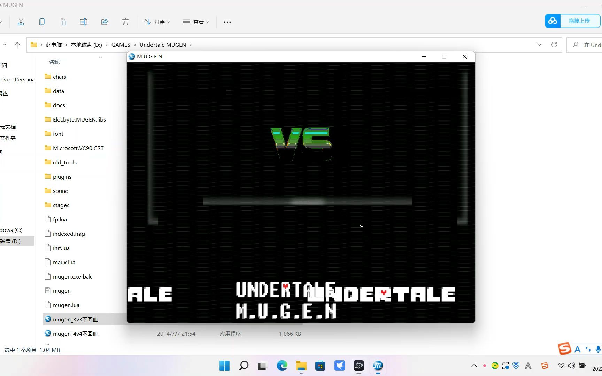Open the volume speaker tray icon
Screen dimensions: 602x376
coord(572,366)
